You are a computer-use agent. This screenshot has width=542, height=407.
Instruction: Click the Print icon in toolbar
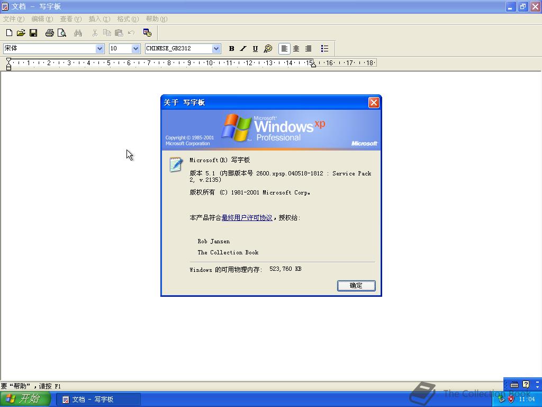(50, 33)
